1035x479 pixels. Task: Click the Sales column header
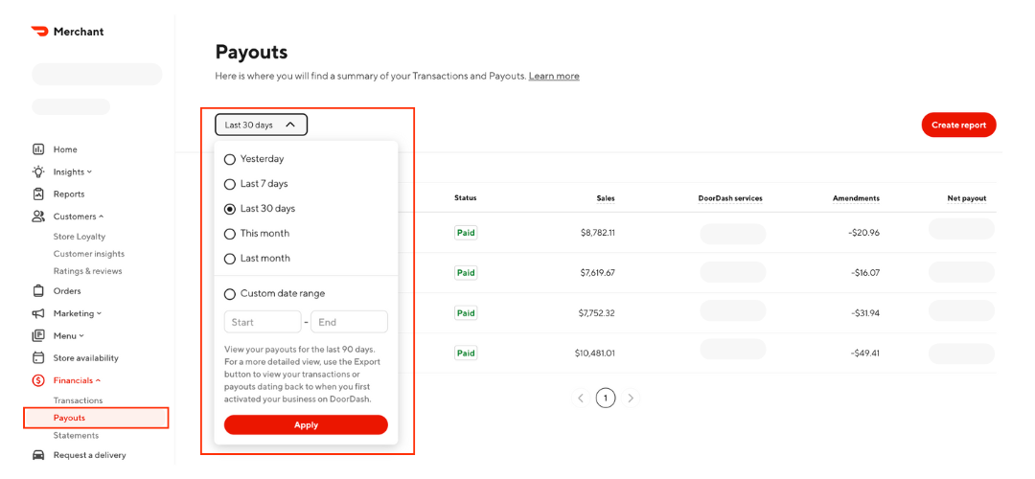605,198
